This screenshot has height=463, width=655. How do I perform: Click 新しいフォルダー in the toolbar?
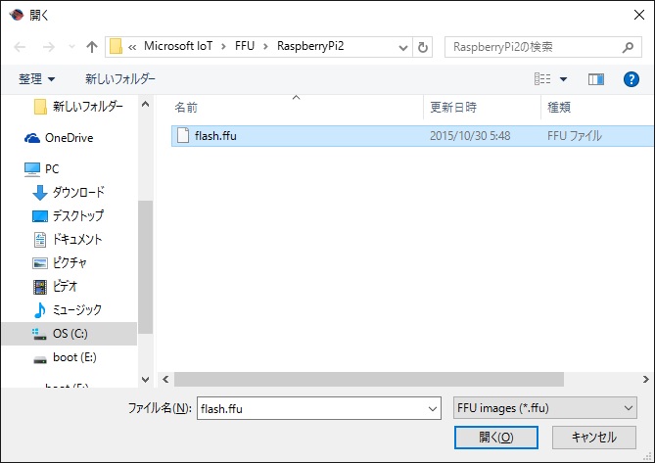click(119, 79)
